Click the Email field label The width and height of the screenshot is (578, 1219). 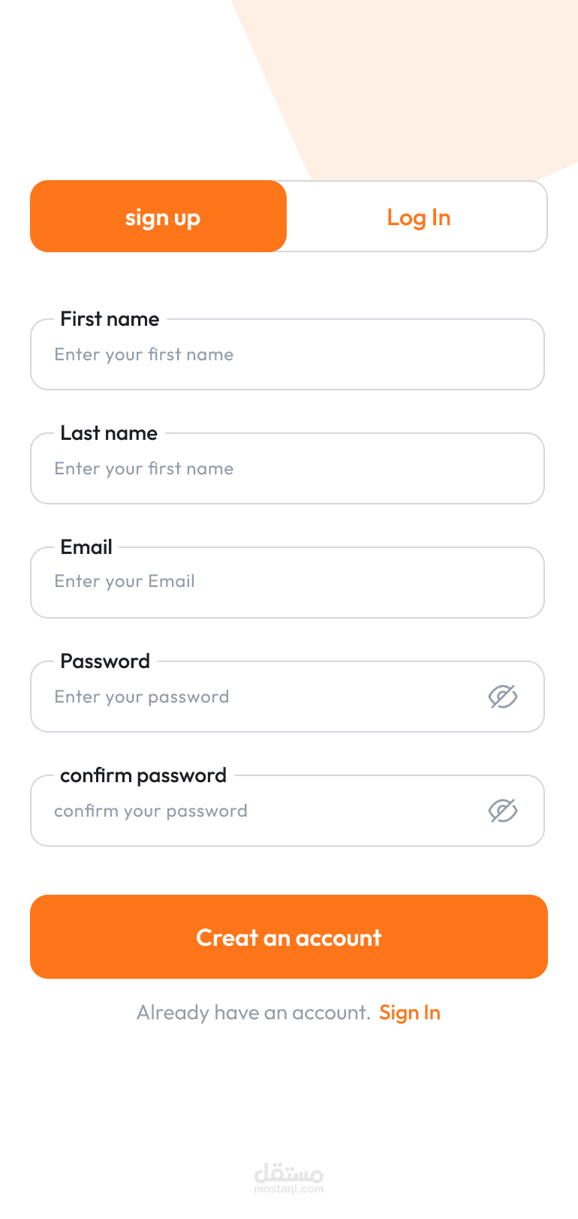[x=86, y=547]
